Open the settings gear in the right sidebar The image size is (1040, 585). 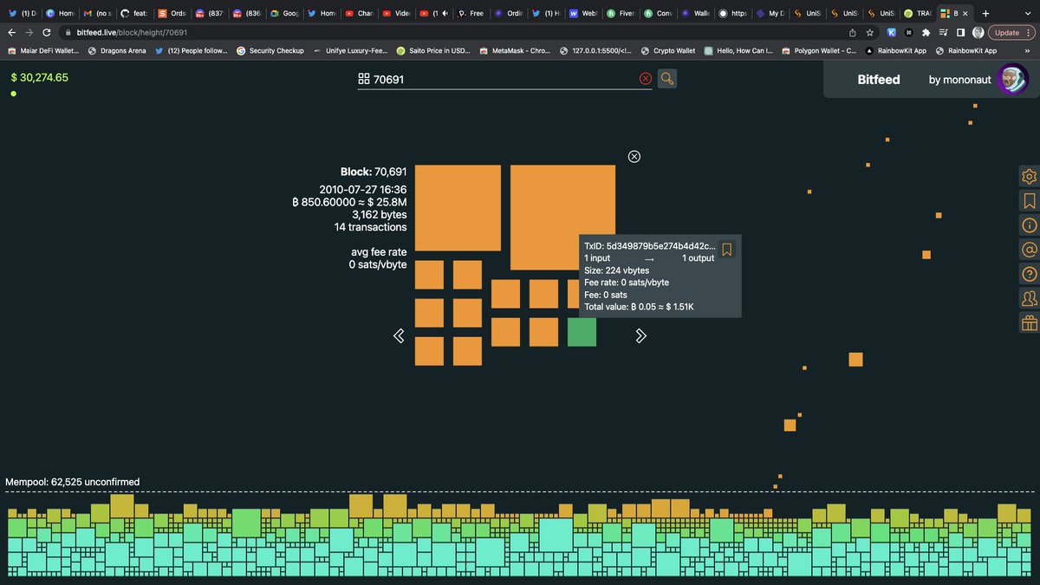(1029, 176)
